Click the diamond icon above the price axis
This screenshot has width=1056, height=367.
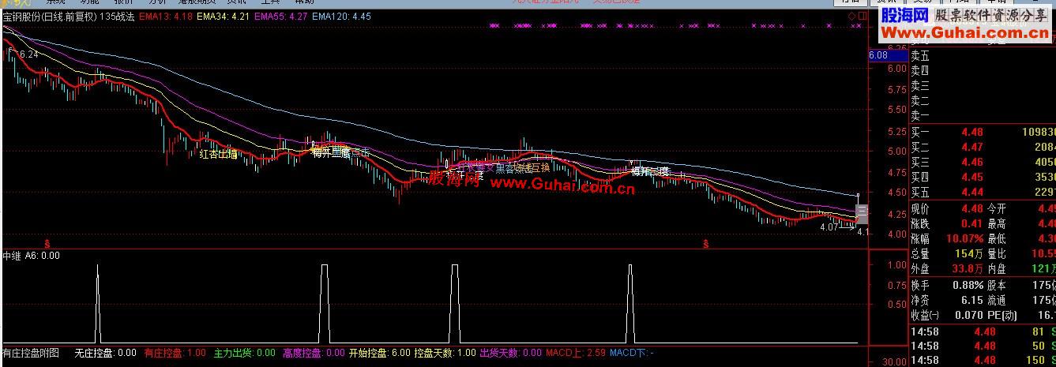[852, 16]
